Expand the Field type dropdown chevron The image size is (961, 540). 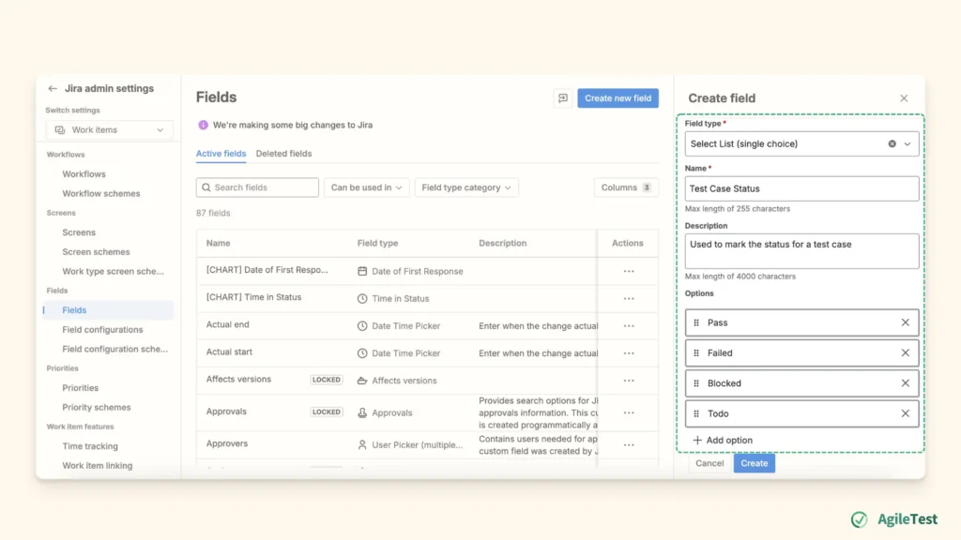coord(908,143)
